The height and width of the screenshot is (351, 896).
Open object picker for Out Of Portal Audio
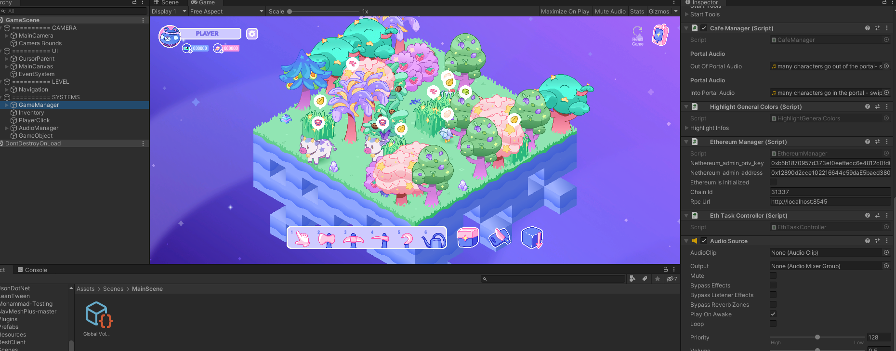pos(886,66)
